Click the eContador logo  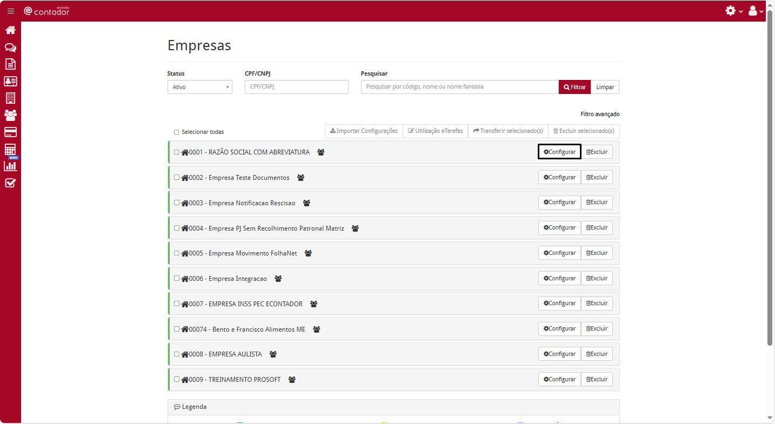click(46, 11)
